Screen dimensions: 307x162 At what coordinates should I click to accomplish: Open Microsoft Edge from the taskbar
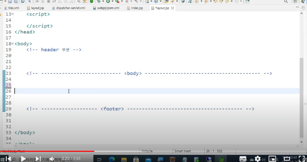(x=112, y=159)
